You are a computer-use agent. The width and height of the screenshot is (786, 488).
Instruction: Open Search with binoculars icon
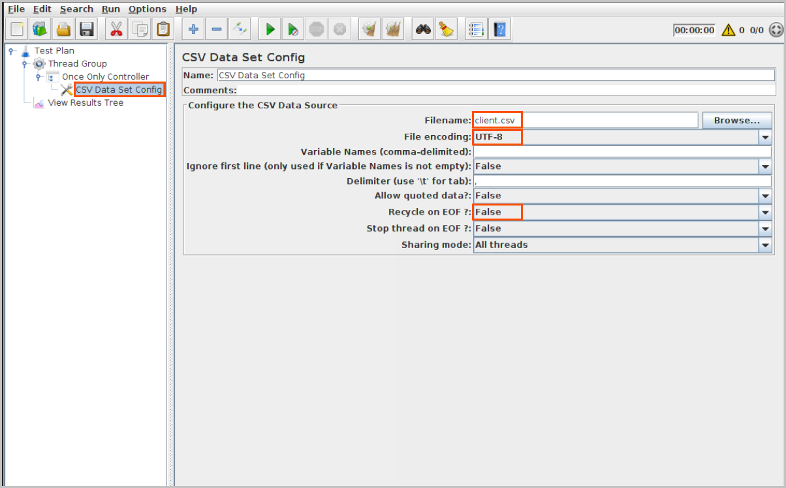tap(424, 29)
